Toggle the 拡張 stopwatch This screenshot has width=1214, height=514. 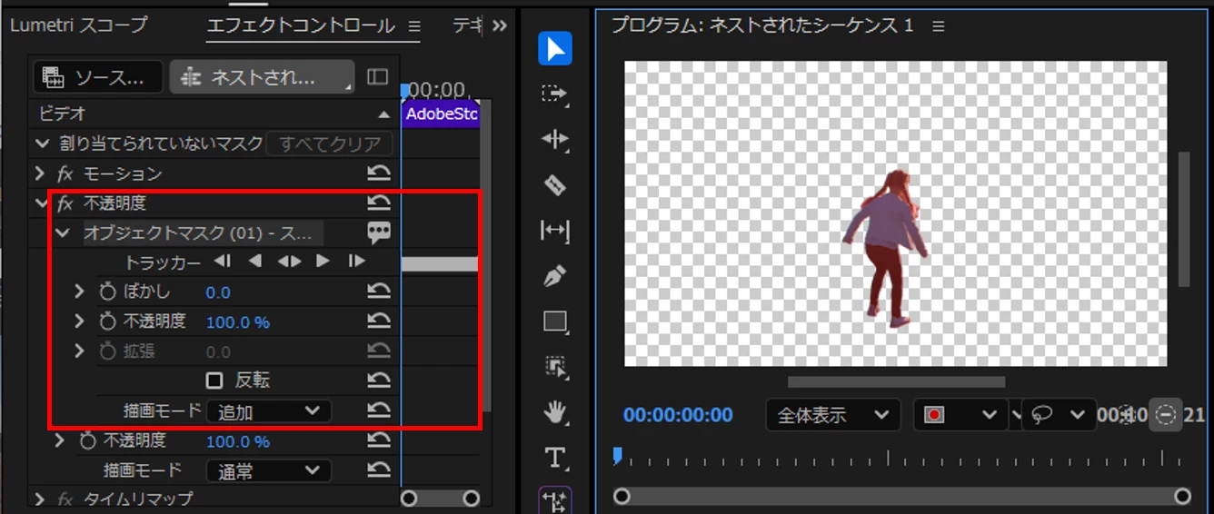108,351
